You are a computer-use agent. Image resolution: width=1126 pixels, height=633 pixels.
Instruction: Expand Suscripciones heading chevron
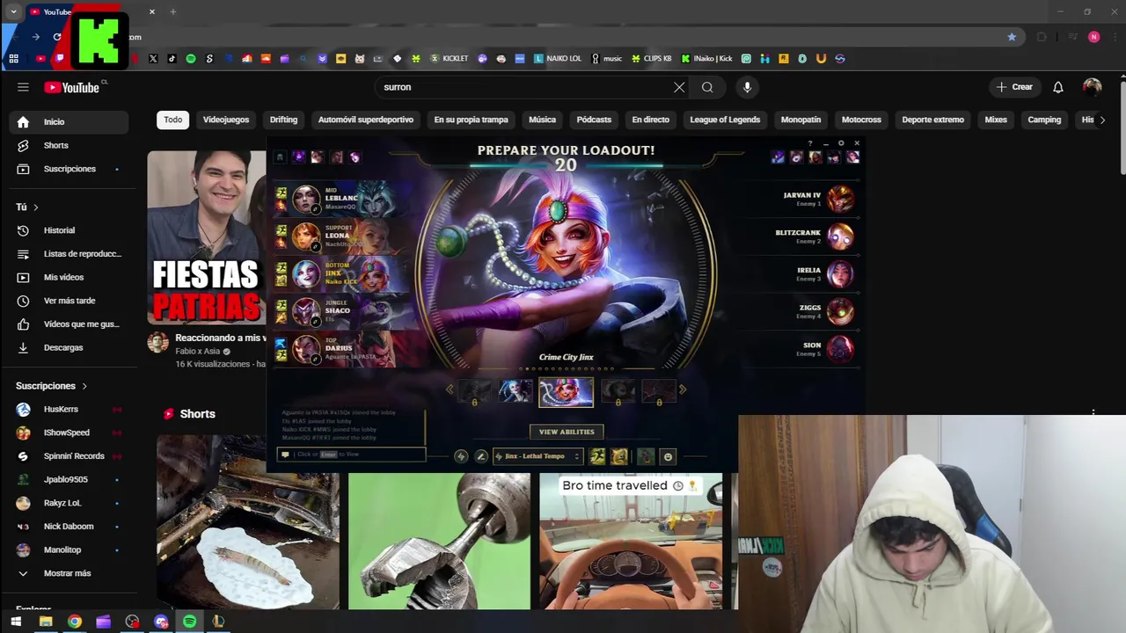(84, 386)
